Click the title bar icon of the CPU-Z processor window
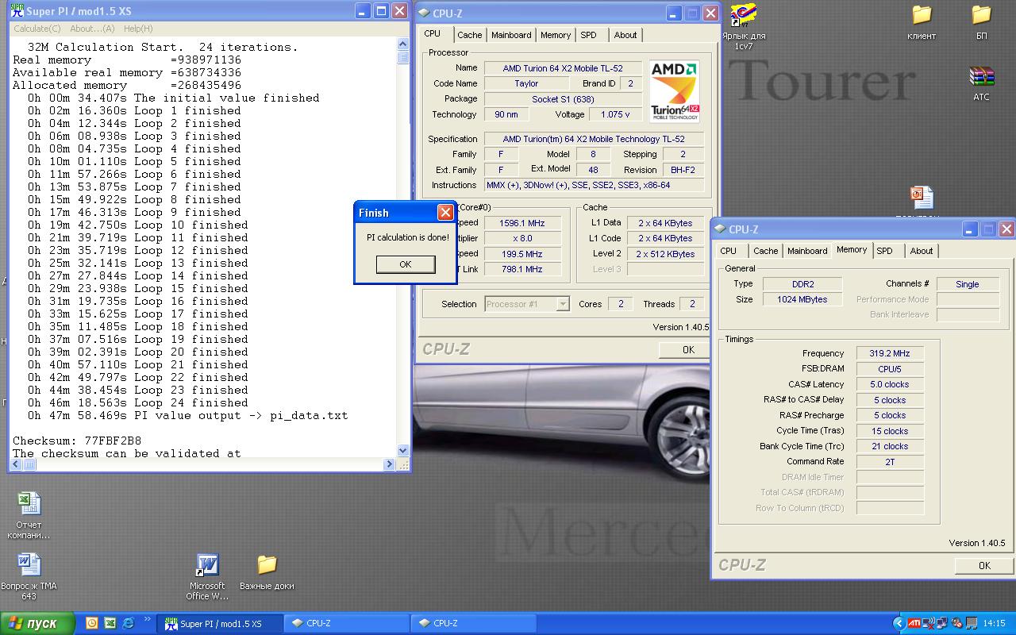 point(424,13)
